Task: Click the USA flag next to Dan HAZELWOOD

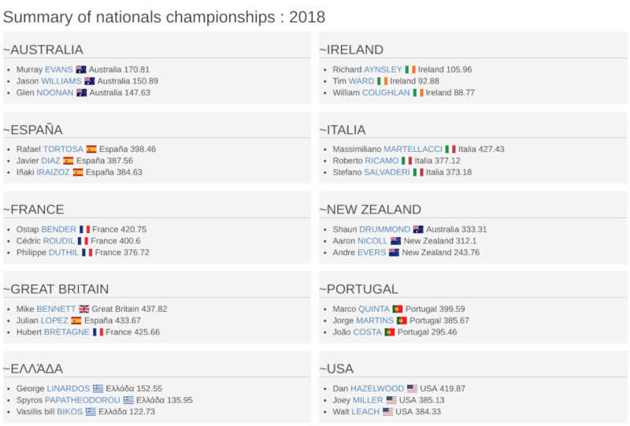Action: [x=412, y=389]
